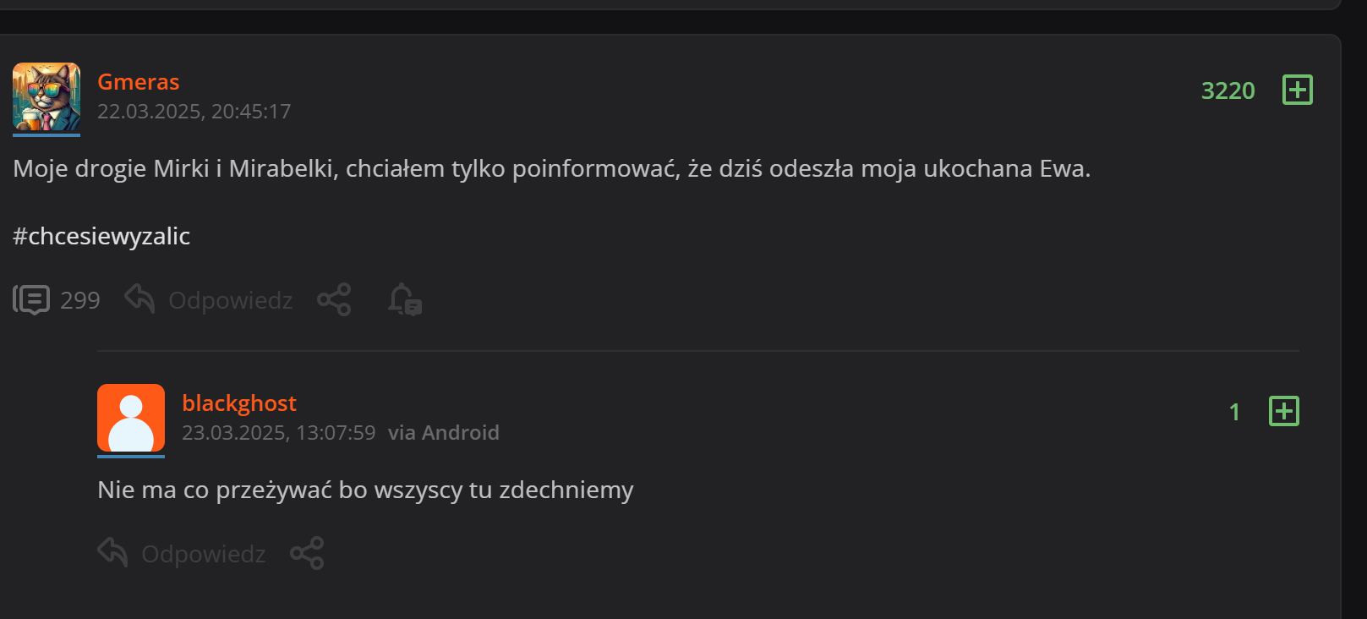Open the post's 22.03.2025, 20:45:17 timestamp link
This screenshot has width=1367, height=619.
coord(194,112)
